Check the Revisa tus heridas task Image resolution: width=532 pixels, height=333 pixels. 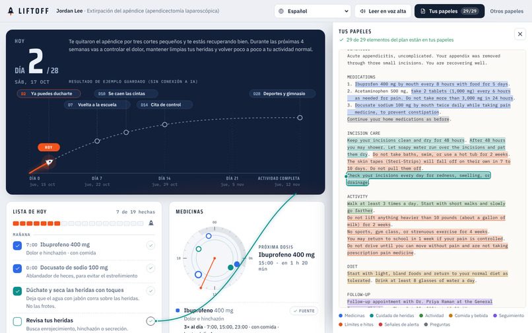[x=17, y=321]
